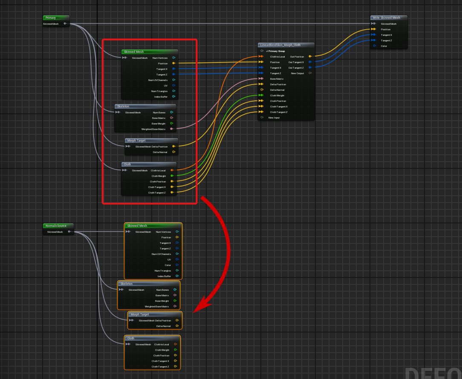462x379 pixels.
Task: Click the Out Position output pin
Action: click(x=310, y=56)
